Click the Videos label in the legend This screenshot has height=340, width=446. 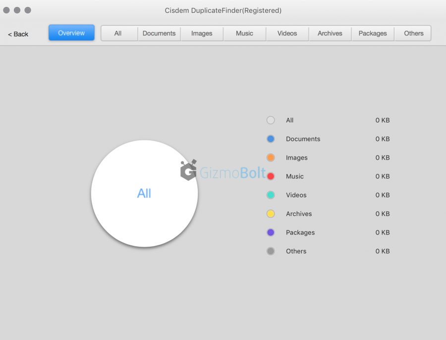point(296,195)
